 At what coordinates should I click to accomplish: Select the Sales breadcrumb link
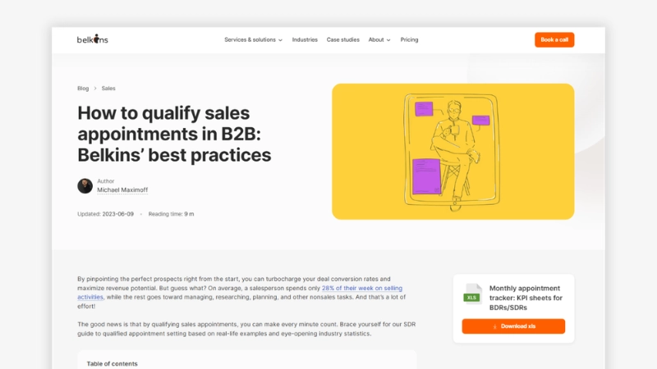click(x=108, y=88)
